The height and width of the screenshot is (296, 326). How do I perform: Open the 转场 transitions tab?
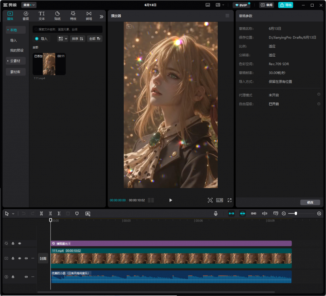point(89,16)
